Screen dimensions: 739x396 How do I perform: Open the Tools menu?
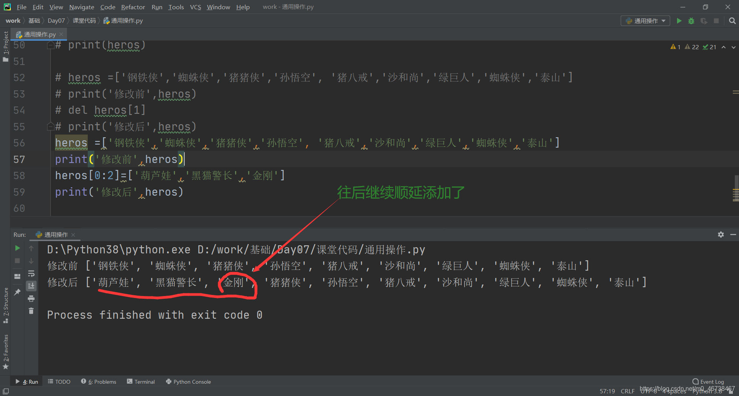click(x=176, y=7)
